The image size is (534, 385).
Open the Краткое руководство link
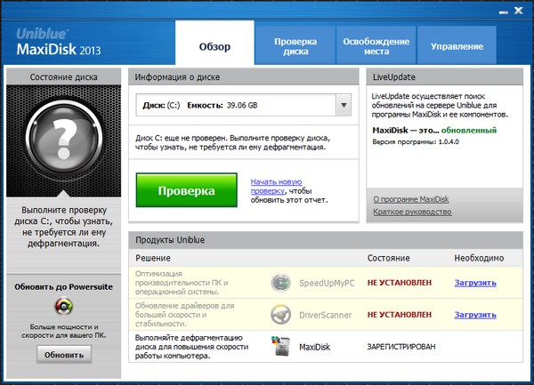[x=410, y=214]
